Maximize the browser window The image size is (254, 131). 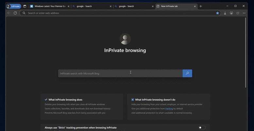(236, 6)
